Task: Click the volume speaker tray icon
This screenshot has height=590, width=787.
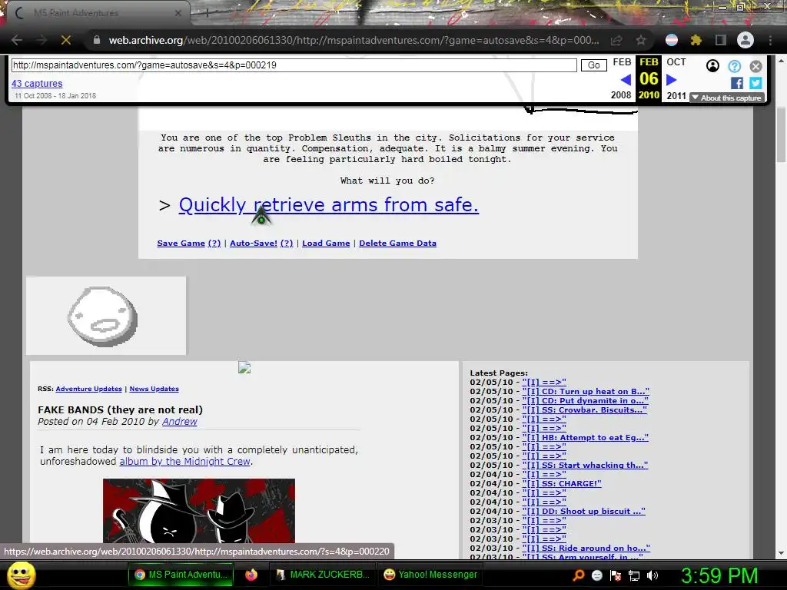Action: click(653, 575)
